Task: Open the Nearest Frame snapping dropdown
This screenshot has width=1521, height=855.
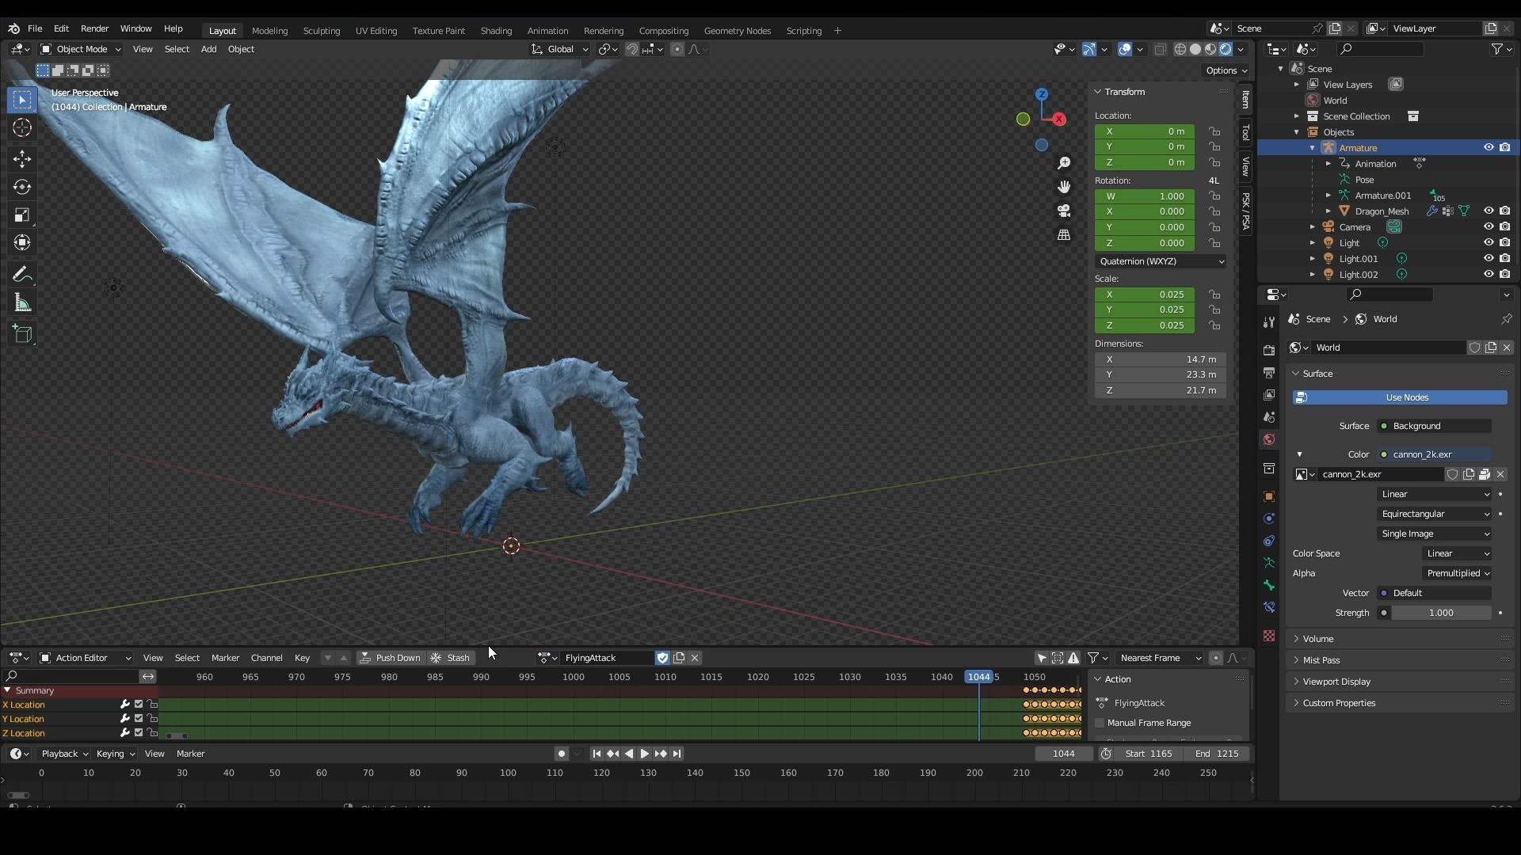Action: pyautogui.click(x=1159, y=658)
